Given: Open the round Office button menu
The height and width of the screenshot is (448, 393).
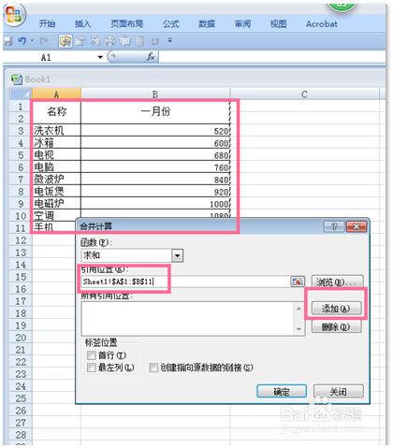Looking at the screenshot, I should (x=14, y=15).
